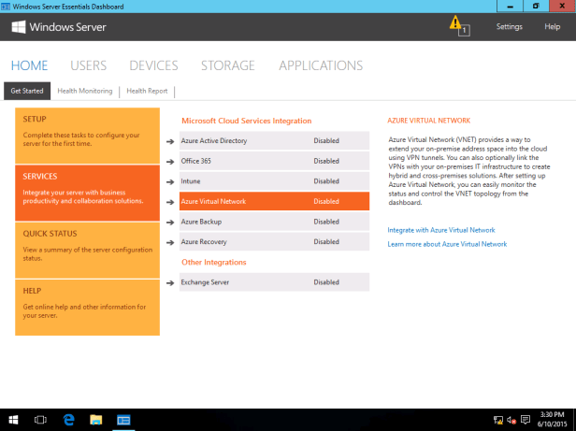
Task: Select the Office 365 integration row
Action: point(274,161)
